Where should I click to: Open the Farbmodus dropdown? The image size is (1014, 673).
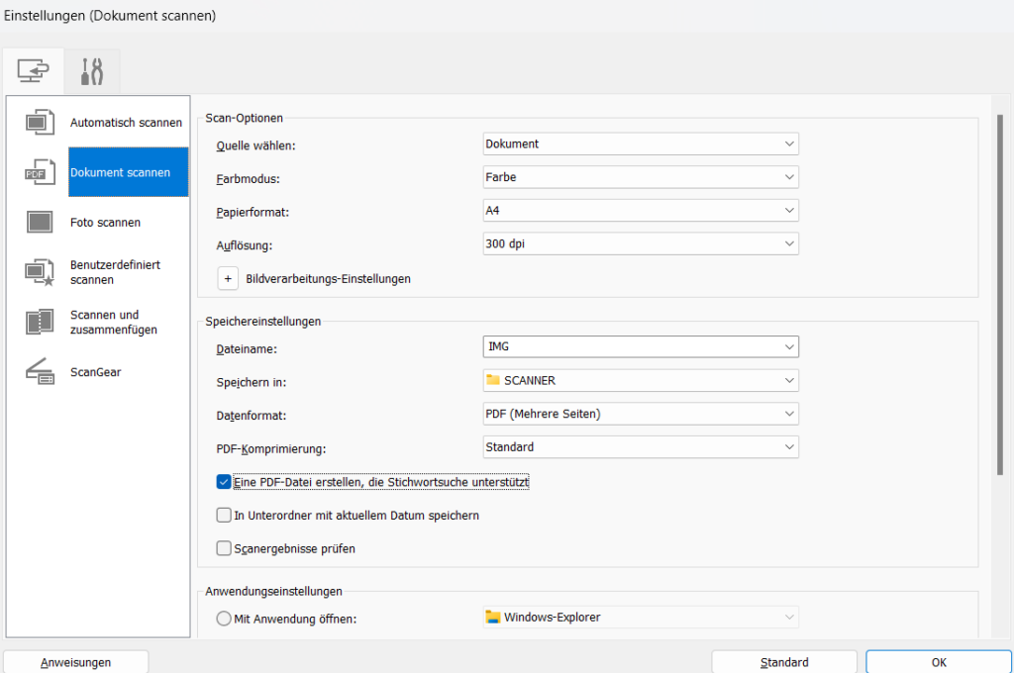pyautogui.click(x=640, y=176)
